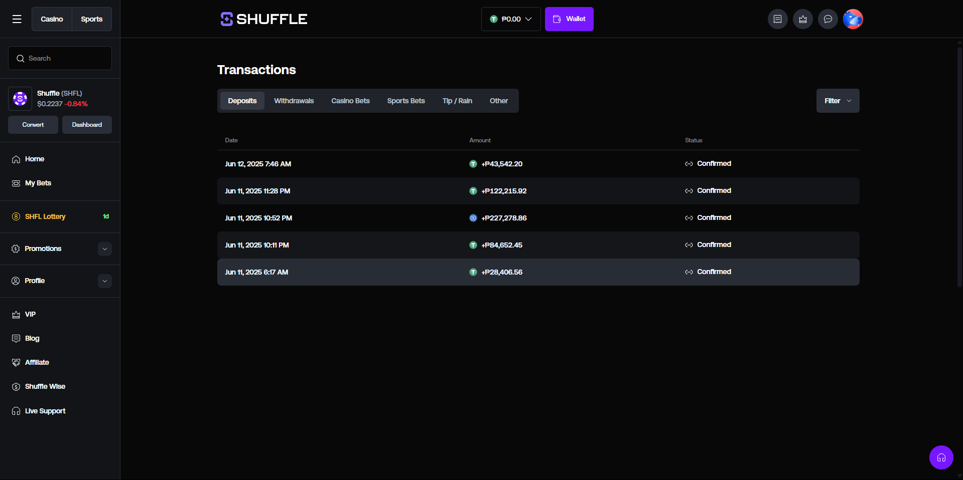This screenshot has width=963, height=480.
Task: Click the Tether icon on 84,652.45 deposit
Action: [473, 245]
